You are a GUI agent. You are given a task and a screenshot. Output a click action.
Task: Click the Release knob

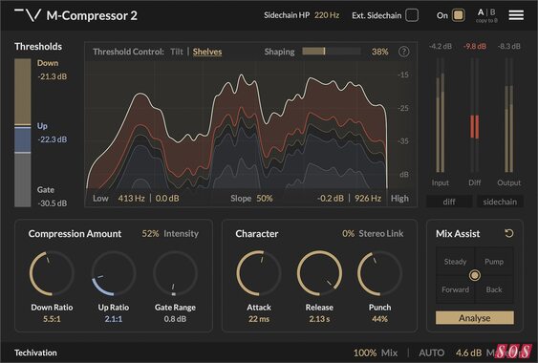tap(319, 273)
